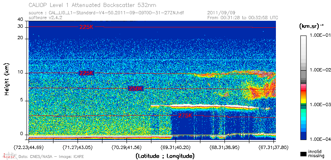Screen dimensions: 331x160
Task: Click the white top of the colorbar
Action: click(303, 39)
